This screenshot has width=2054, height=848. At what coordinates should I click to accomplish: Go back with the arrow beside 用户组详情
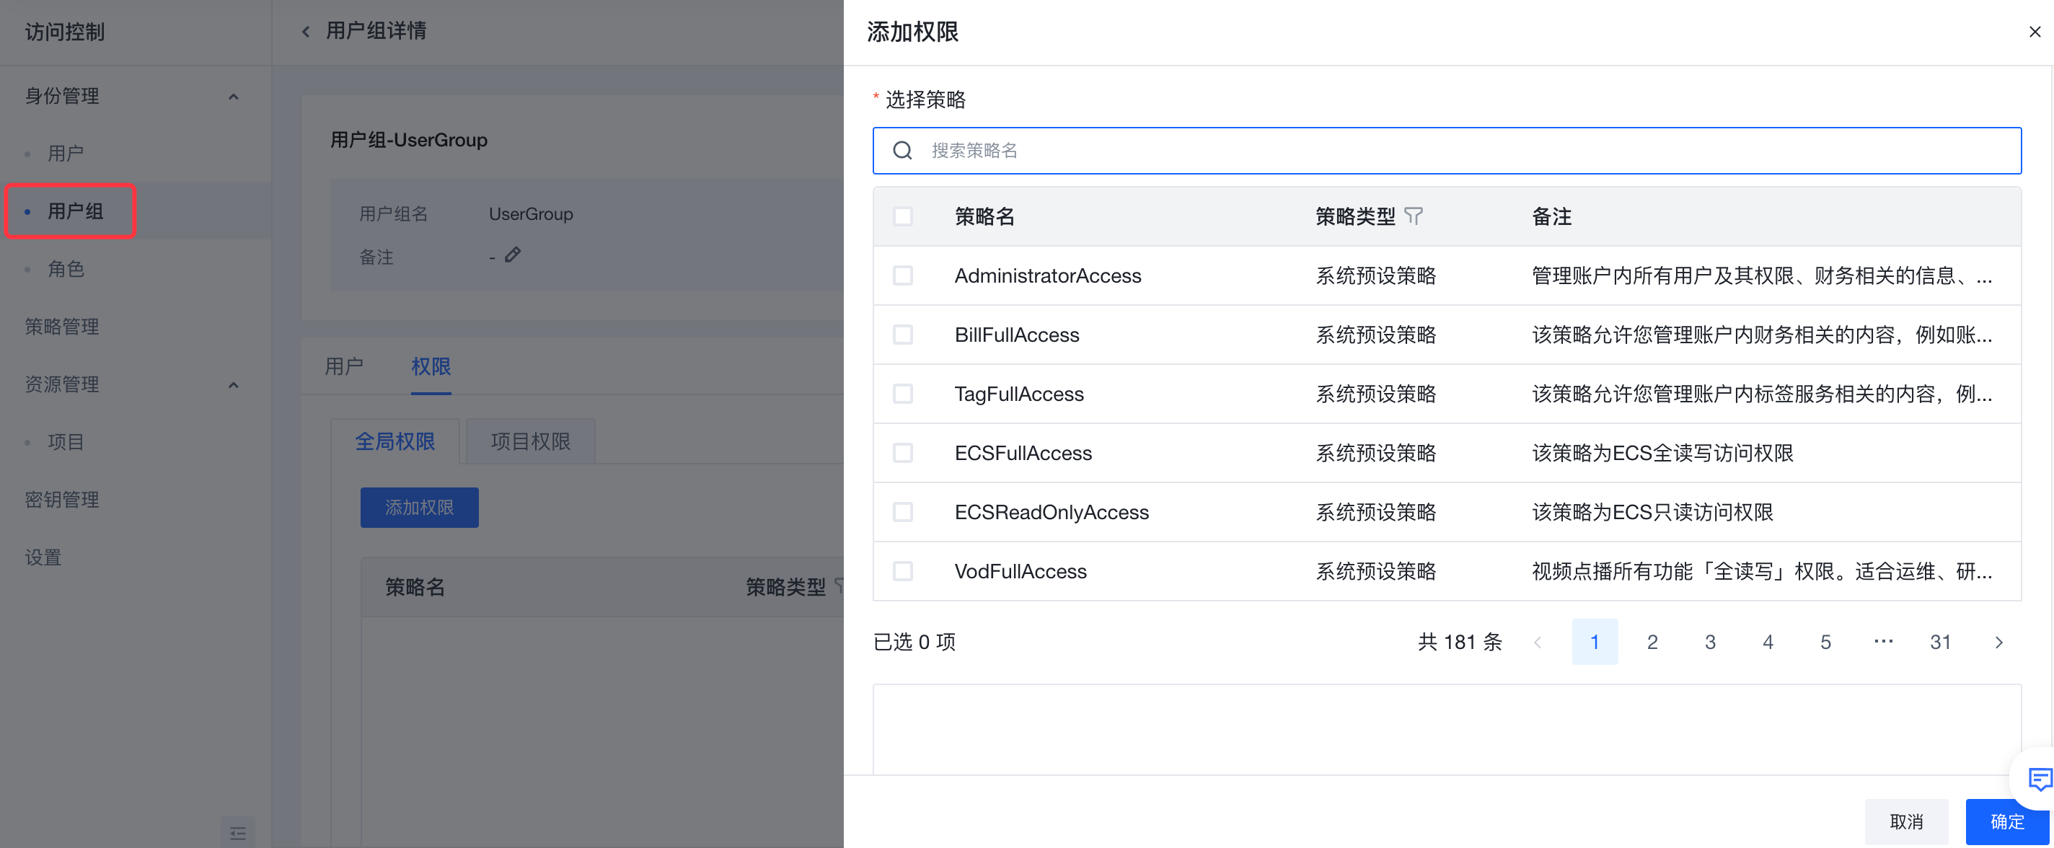305,32
